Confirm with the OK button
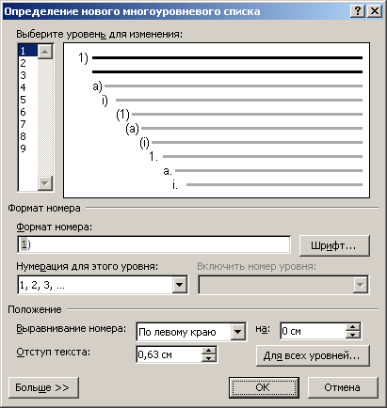Viewport: 387px width, 408px height. 264,387
